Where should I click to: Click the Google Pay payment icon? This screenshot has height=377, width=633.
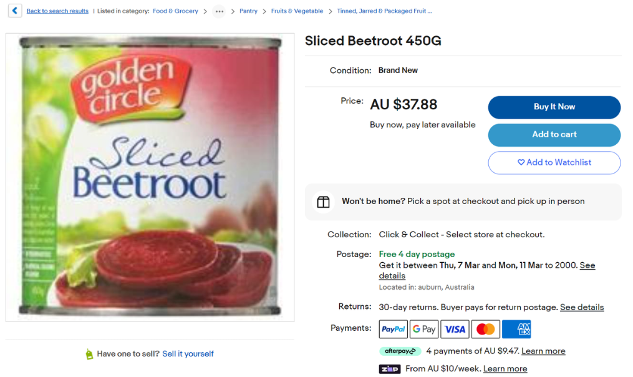[423, 329]
